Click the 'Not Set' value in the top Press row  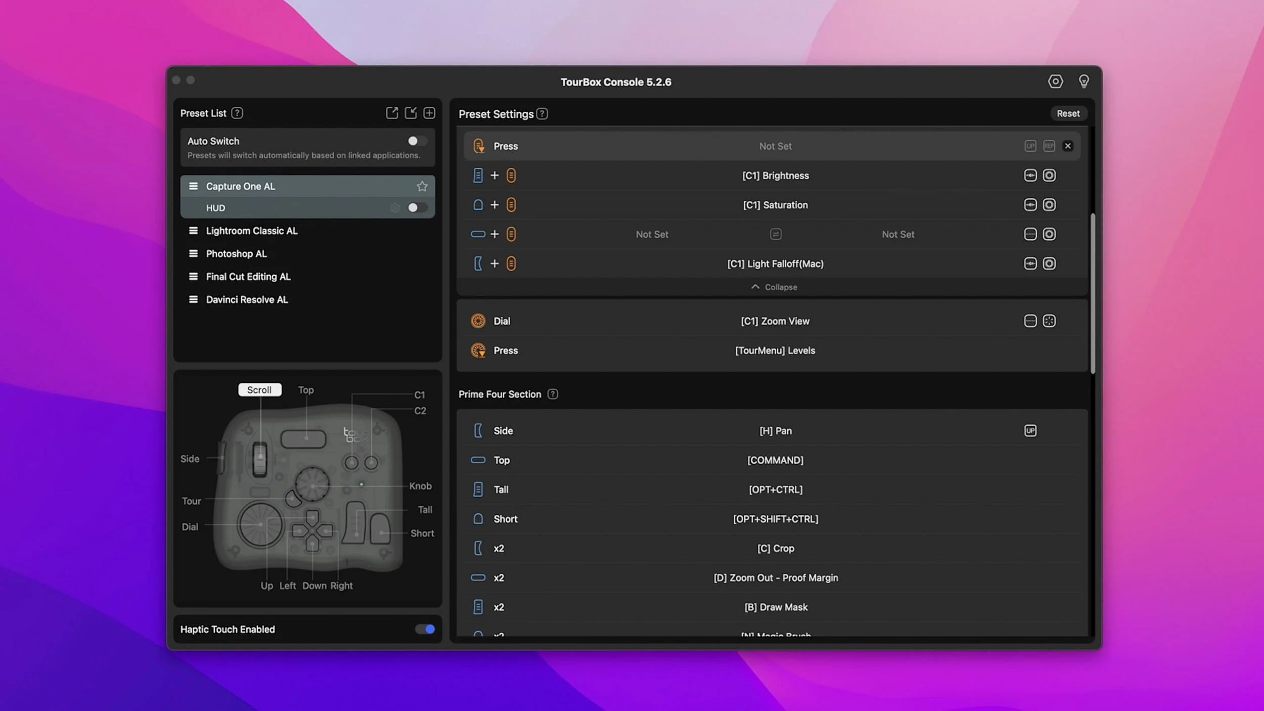point(776,146)
